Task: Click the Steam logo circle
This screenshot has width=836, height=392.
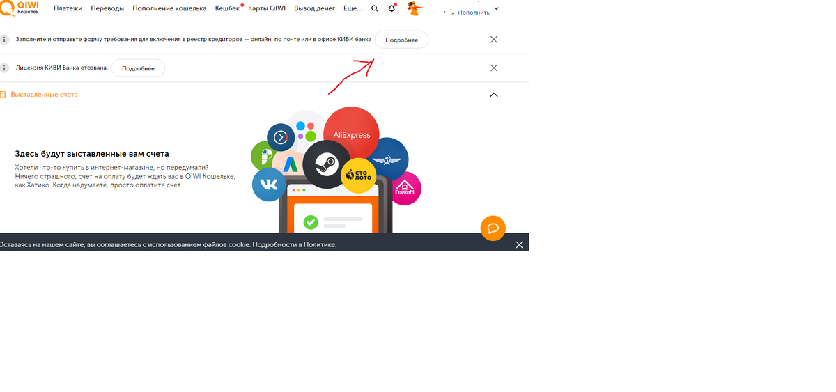Action: tap(326, 164)
